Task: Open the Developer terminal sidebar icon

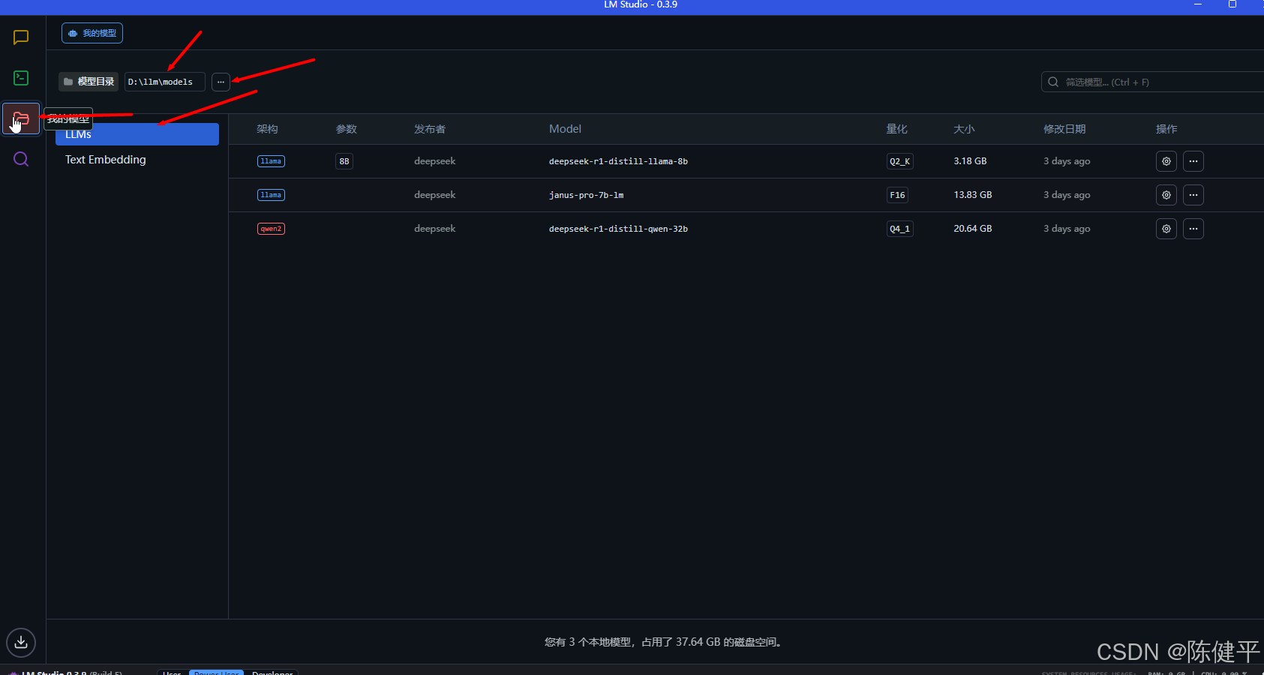Action: [21, 78]
